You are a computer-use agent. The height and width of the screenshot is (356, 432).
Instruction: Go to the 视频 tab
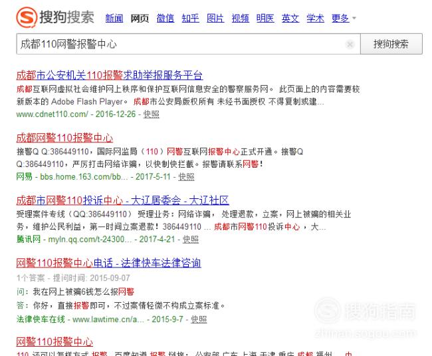tap(240, 18)
